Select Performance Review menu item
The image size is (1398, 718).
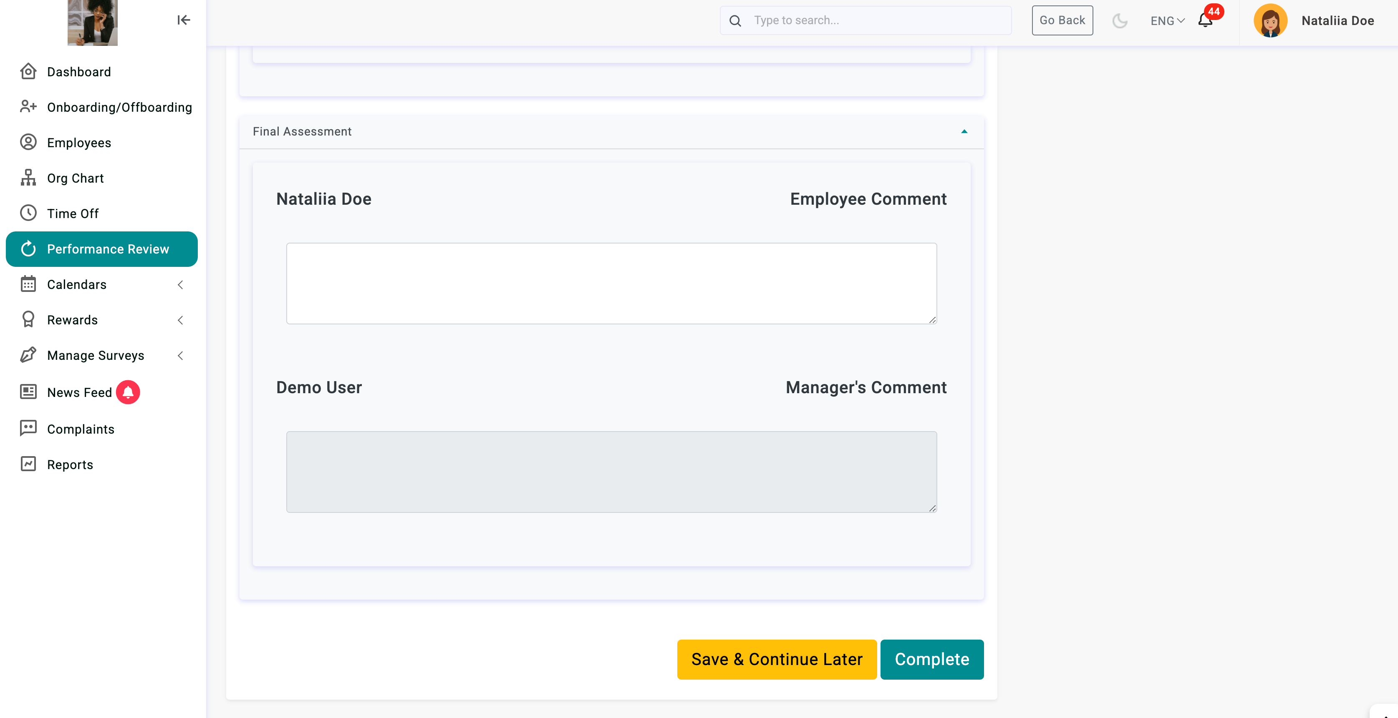click(102, 249)
